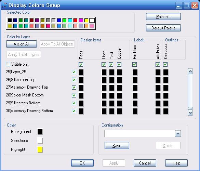Set Pads color for Layer_25
200x171 pixels.
(x=81, y=72)
